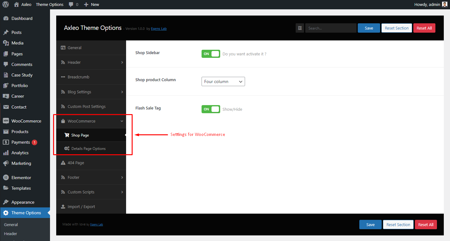450x241 pixels.
Task: Click the Contact envelope icon
Action: 6,107
